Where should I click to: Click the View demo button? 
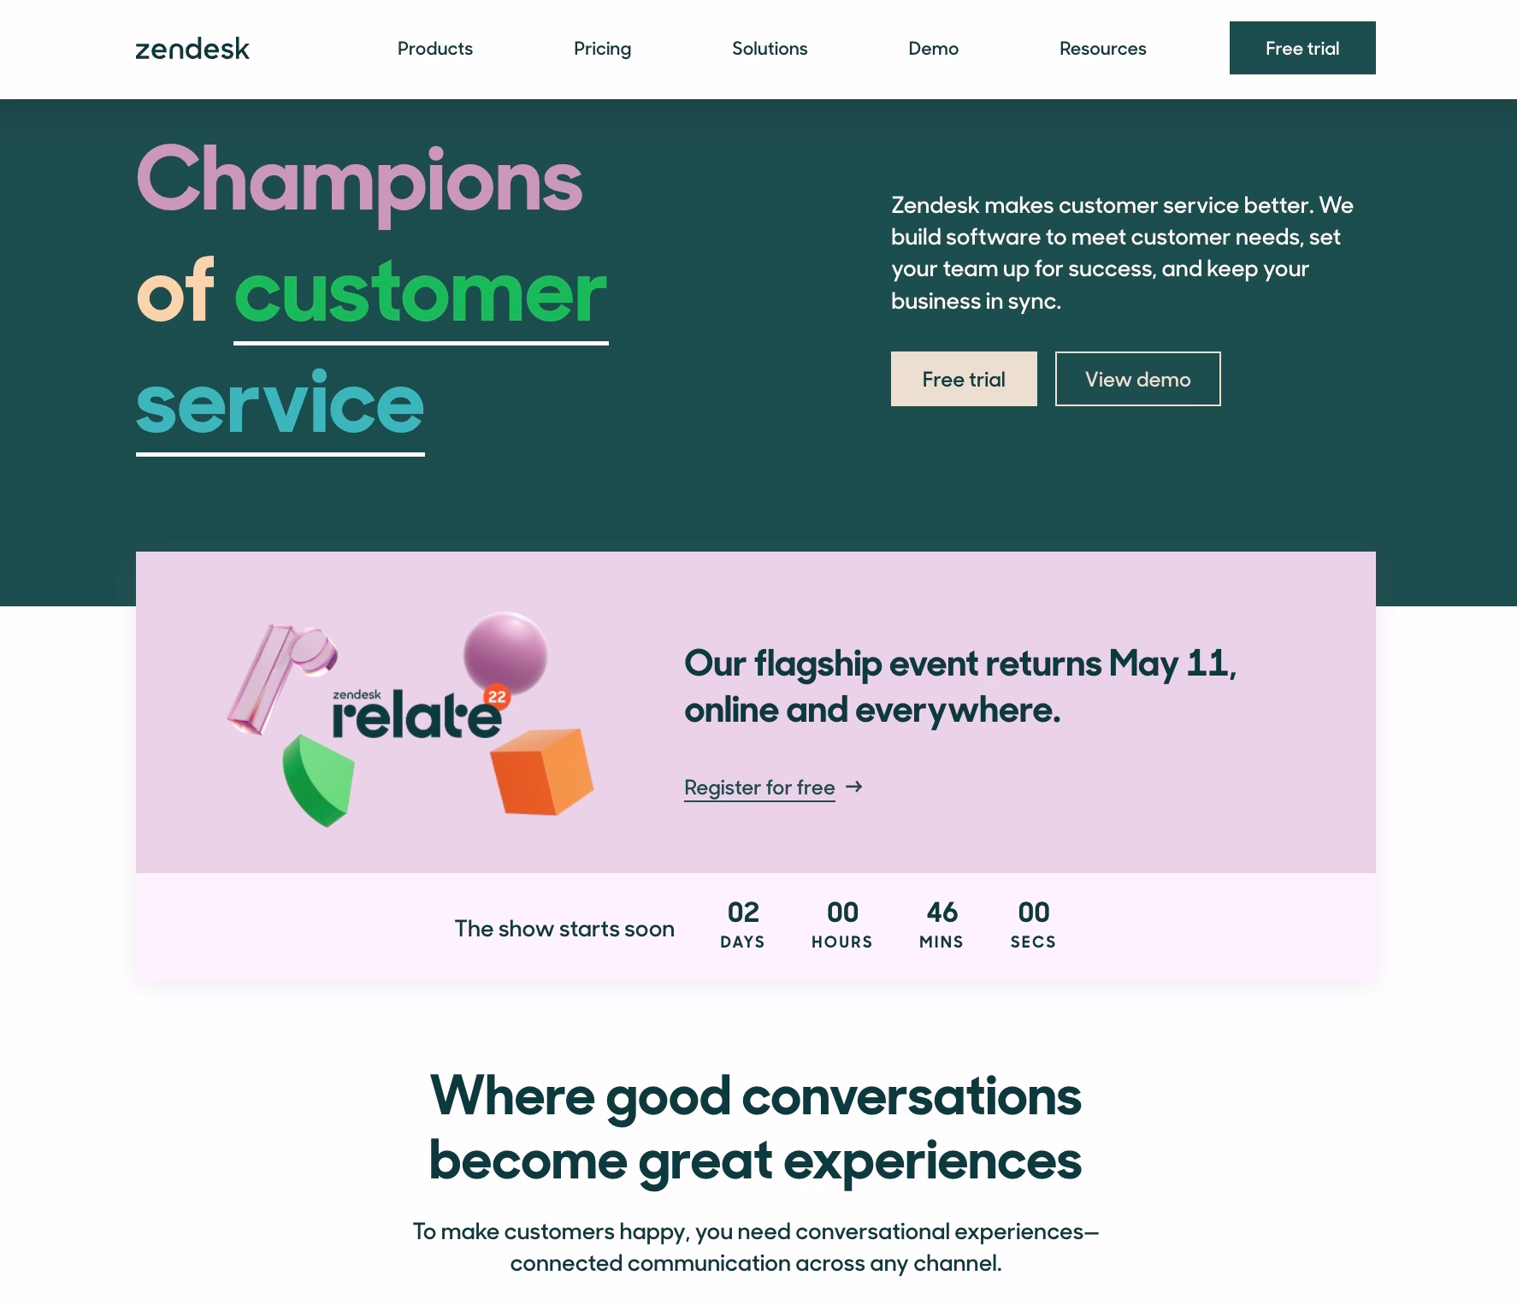pos(1137,379)
